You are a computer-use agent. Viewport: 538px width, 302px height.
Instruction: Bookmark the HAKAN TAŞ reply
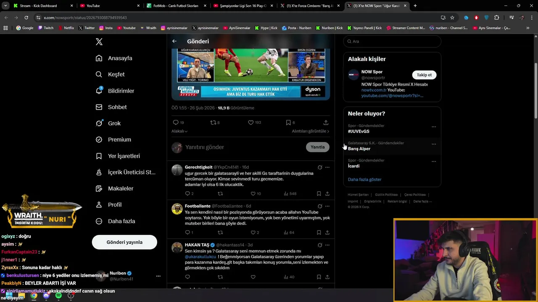[319, 277]
